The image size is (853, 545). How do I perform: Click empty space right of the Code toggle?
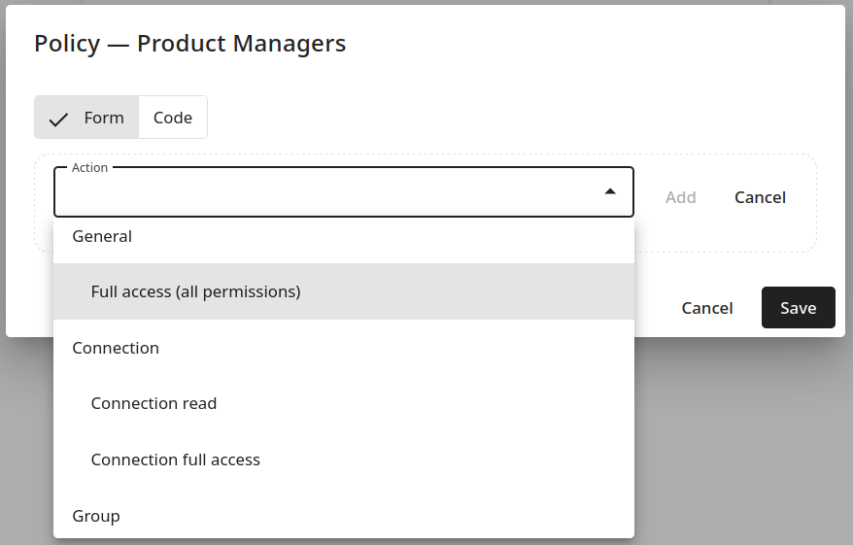486,118
